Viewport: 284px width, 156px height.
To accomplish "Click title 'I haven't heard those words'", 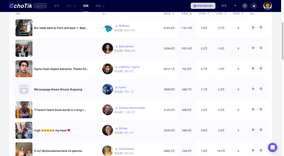I will click(x=60, y=110).
